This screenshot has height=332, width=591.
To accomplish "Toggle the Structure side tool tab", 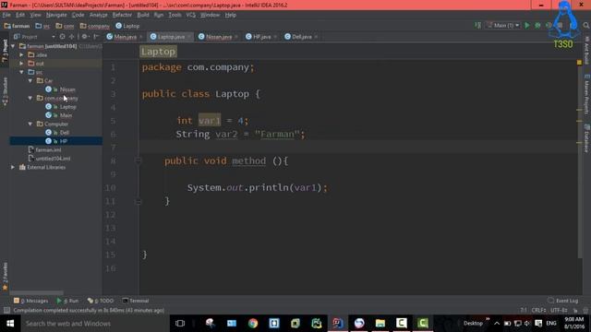I will 5,91.
